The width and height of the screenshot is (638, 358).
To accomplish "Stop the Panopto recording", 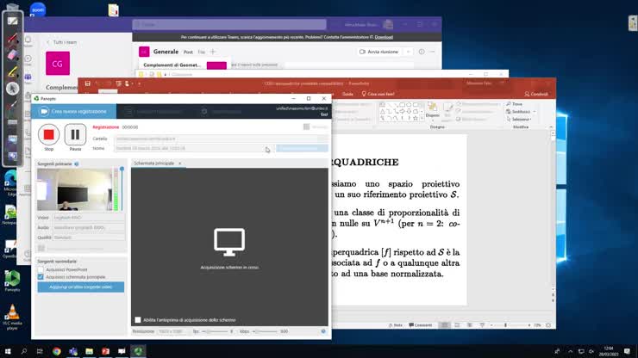I will (48, 134).
